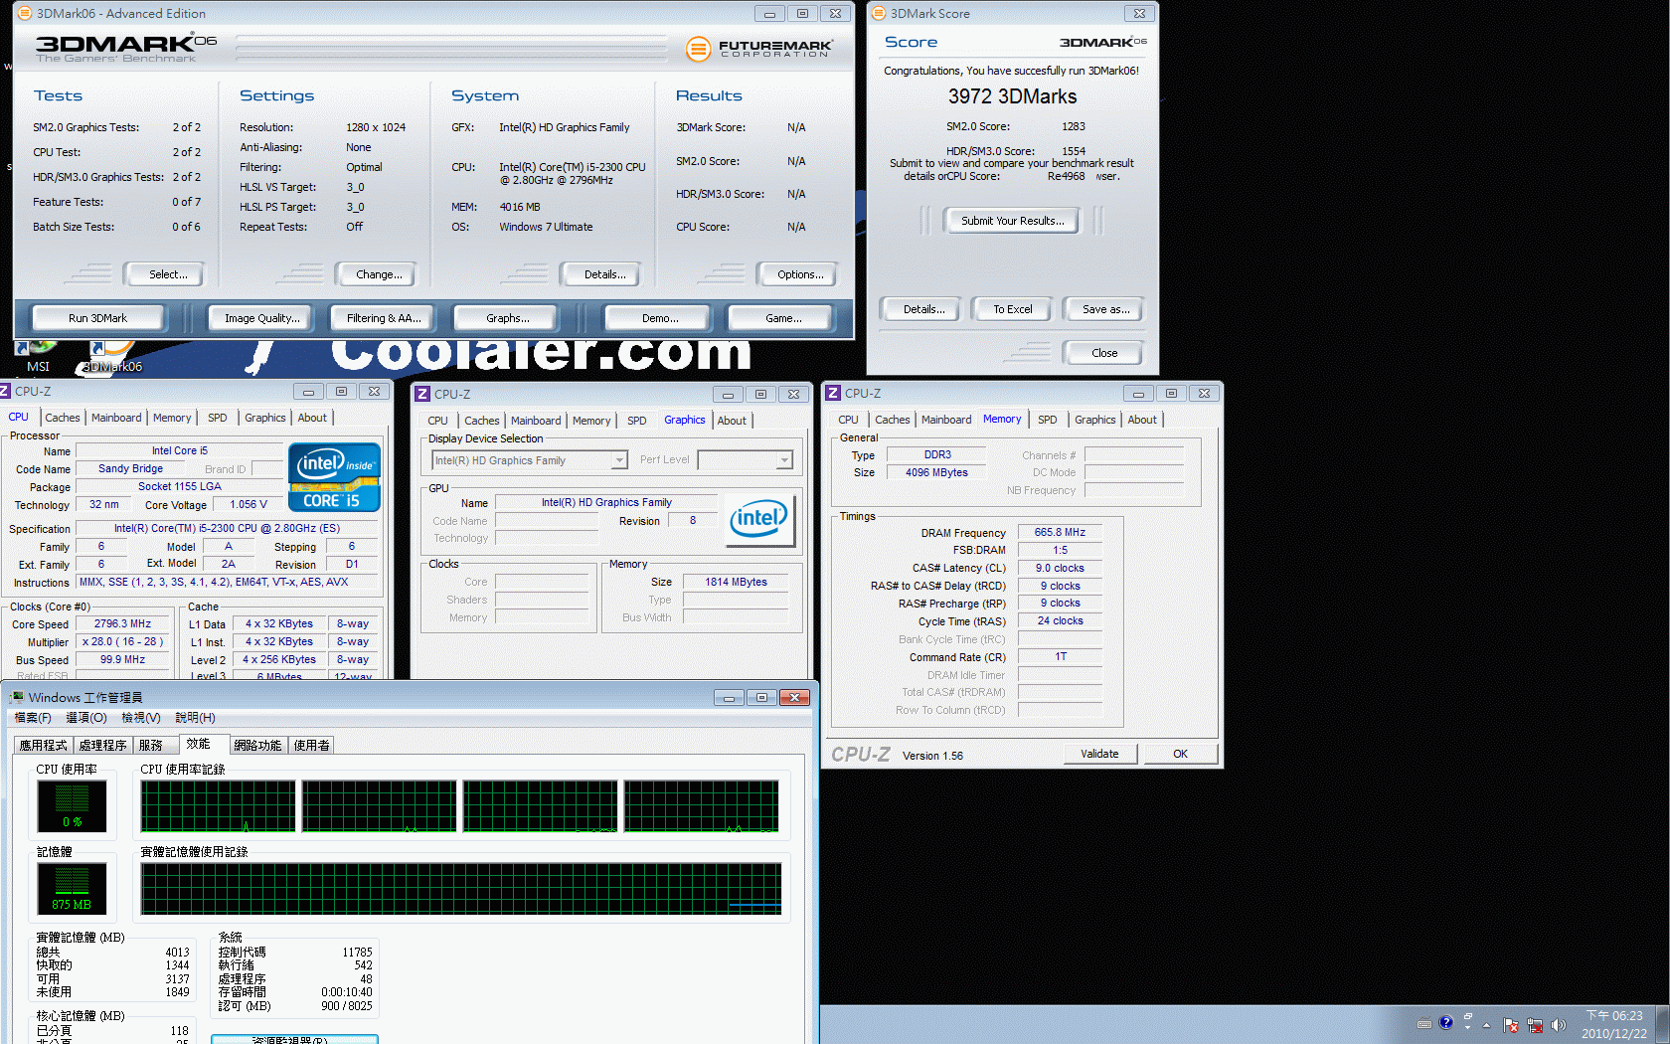1670x1044 pixels.
Task: Click the Run 3DMark button
Action: [x=98, y=318]
